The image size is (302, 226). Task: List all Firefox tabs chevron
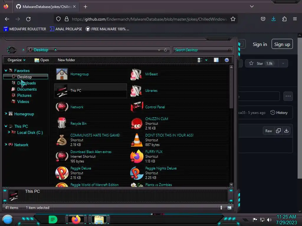pos(252,6)
